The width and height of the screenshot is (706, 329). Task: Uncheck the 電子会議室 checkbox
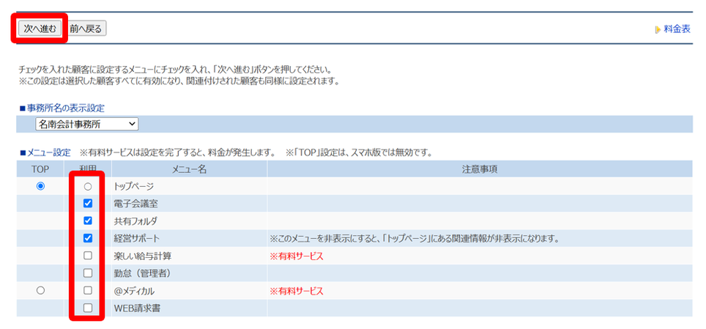click(x=88, y=204)
